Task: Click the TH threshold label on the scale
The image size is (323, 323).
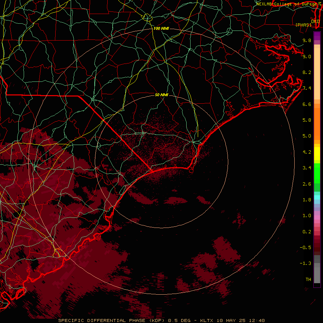Action: (x=308, y=280)
